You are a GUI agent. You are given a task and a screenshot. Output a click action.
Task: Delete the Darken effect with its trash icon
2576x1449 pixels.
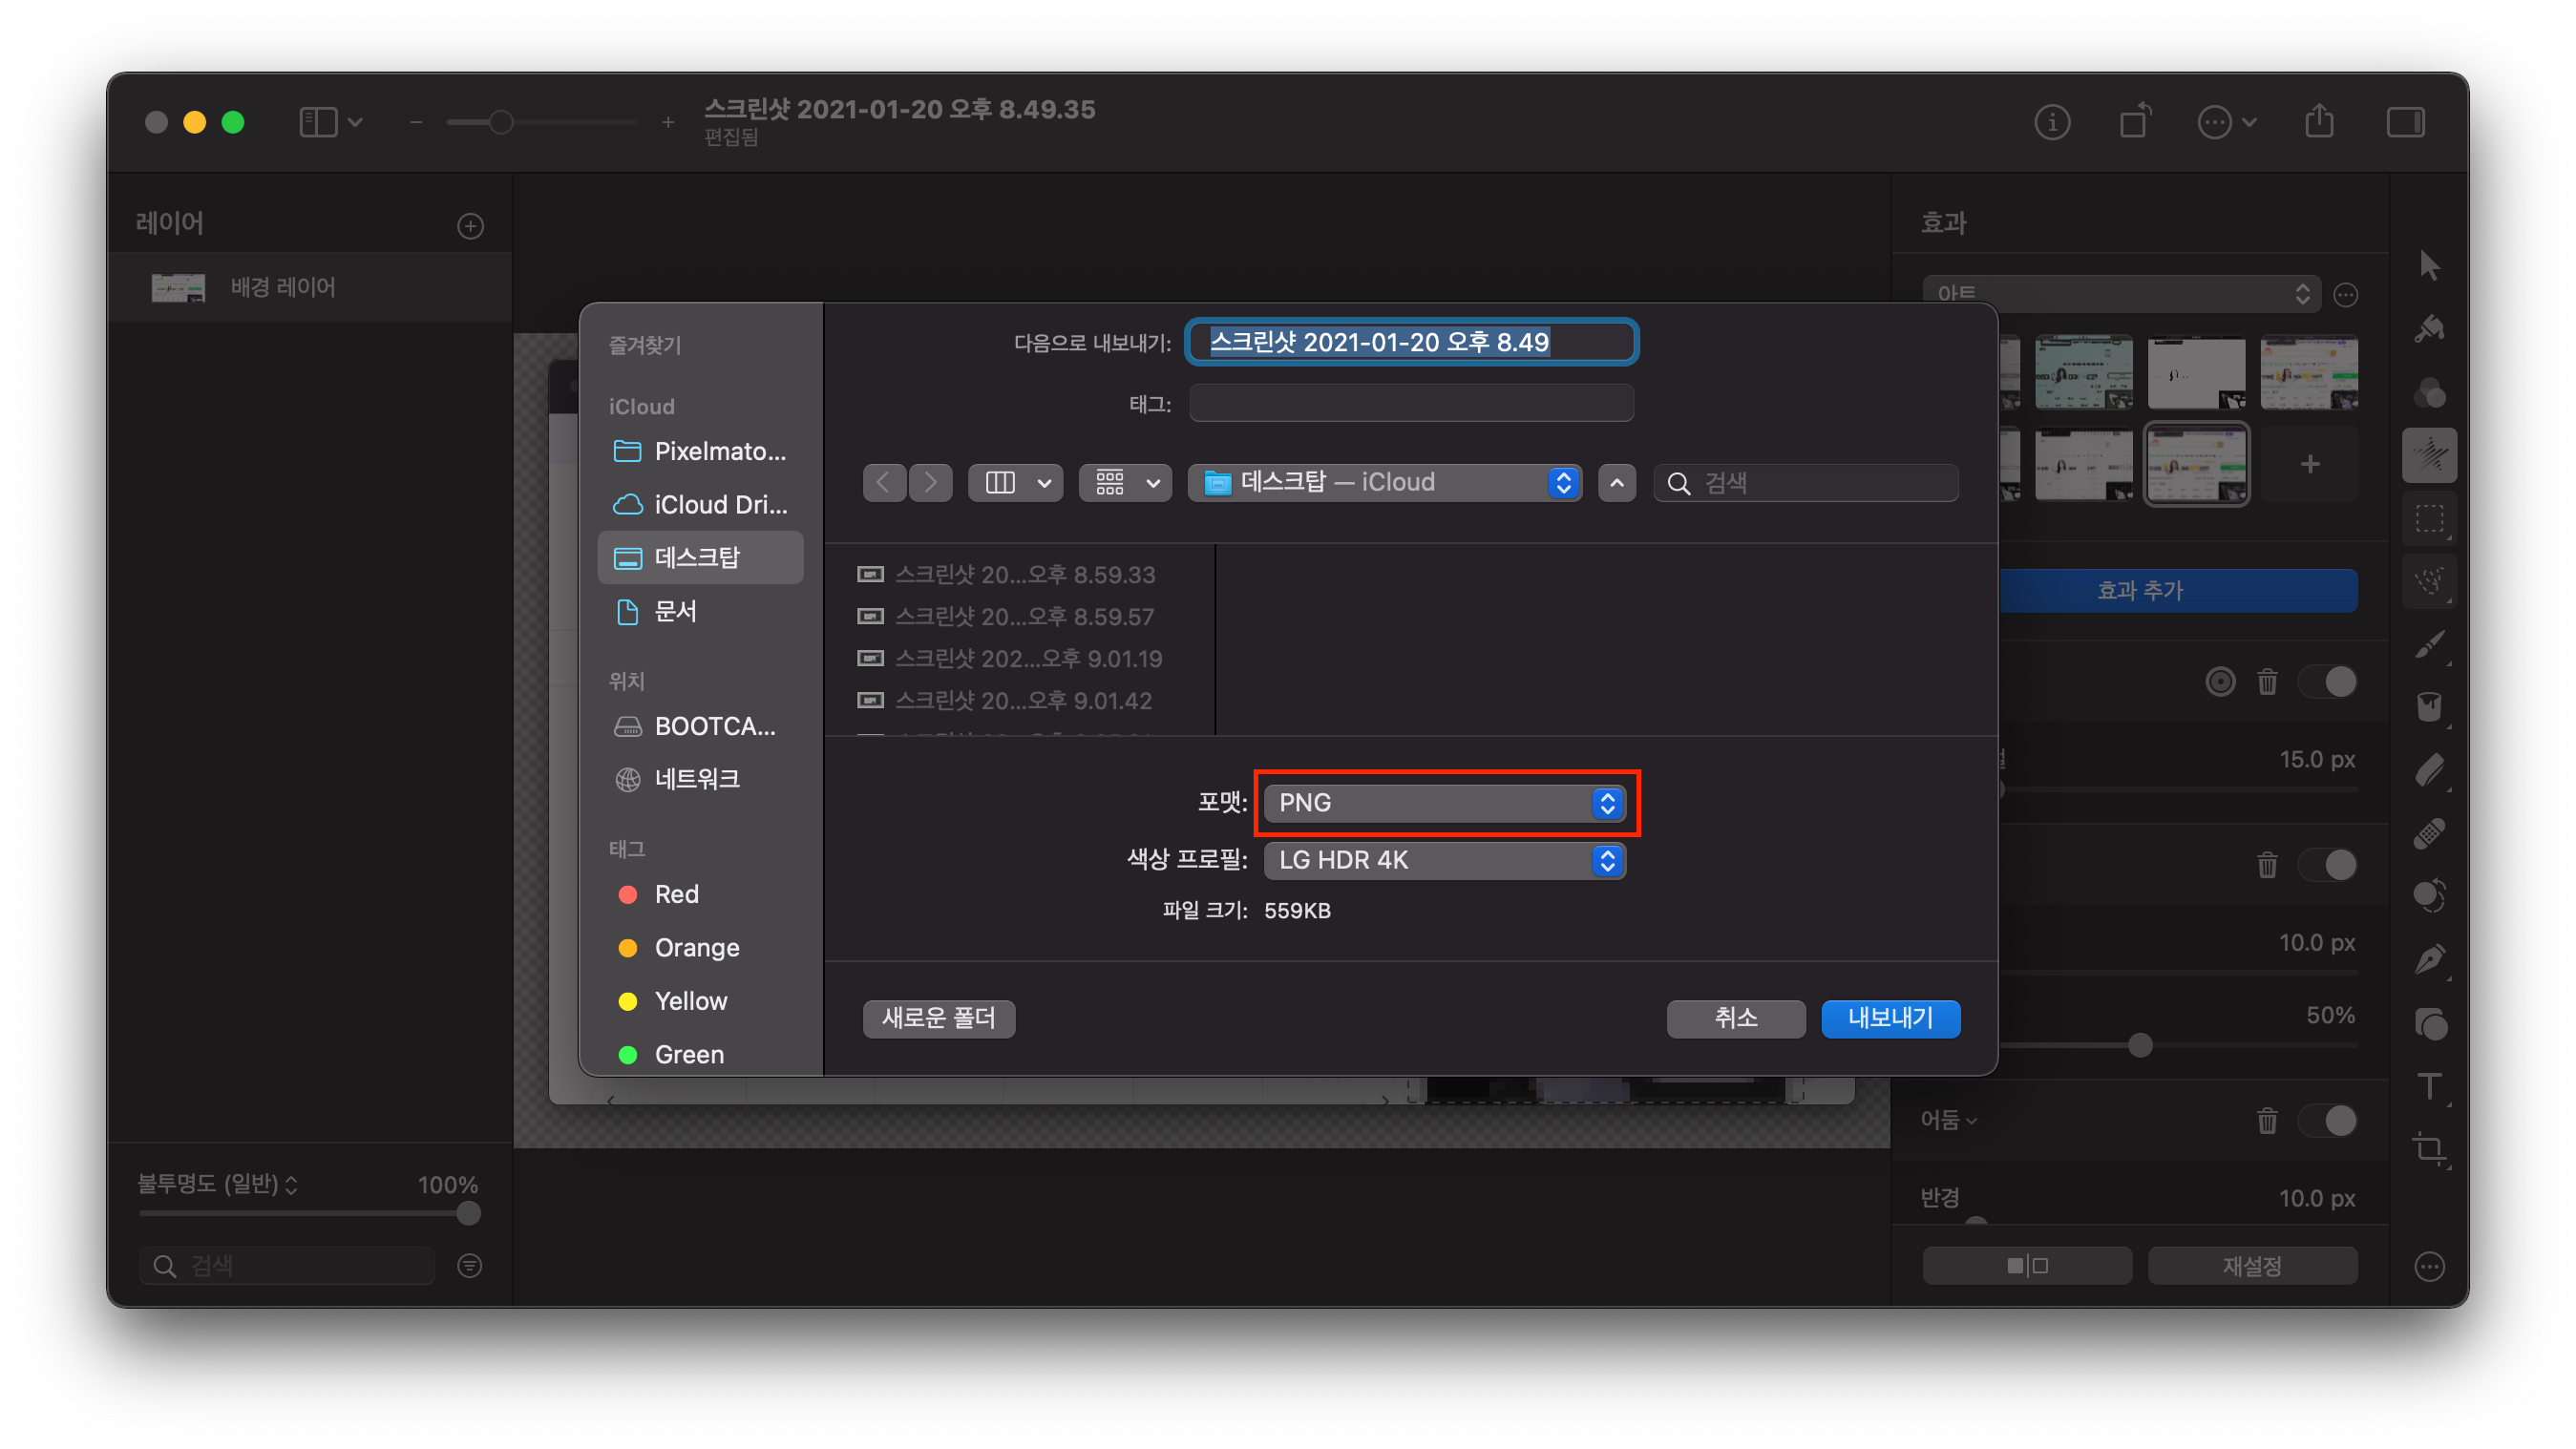point(2267,1120)
